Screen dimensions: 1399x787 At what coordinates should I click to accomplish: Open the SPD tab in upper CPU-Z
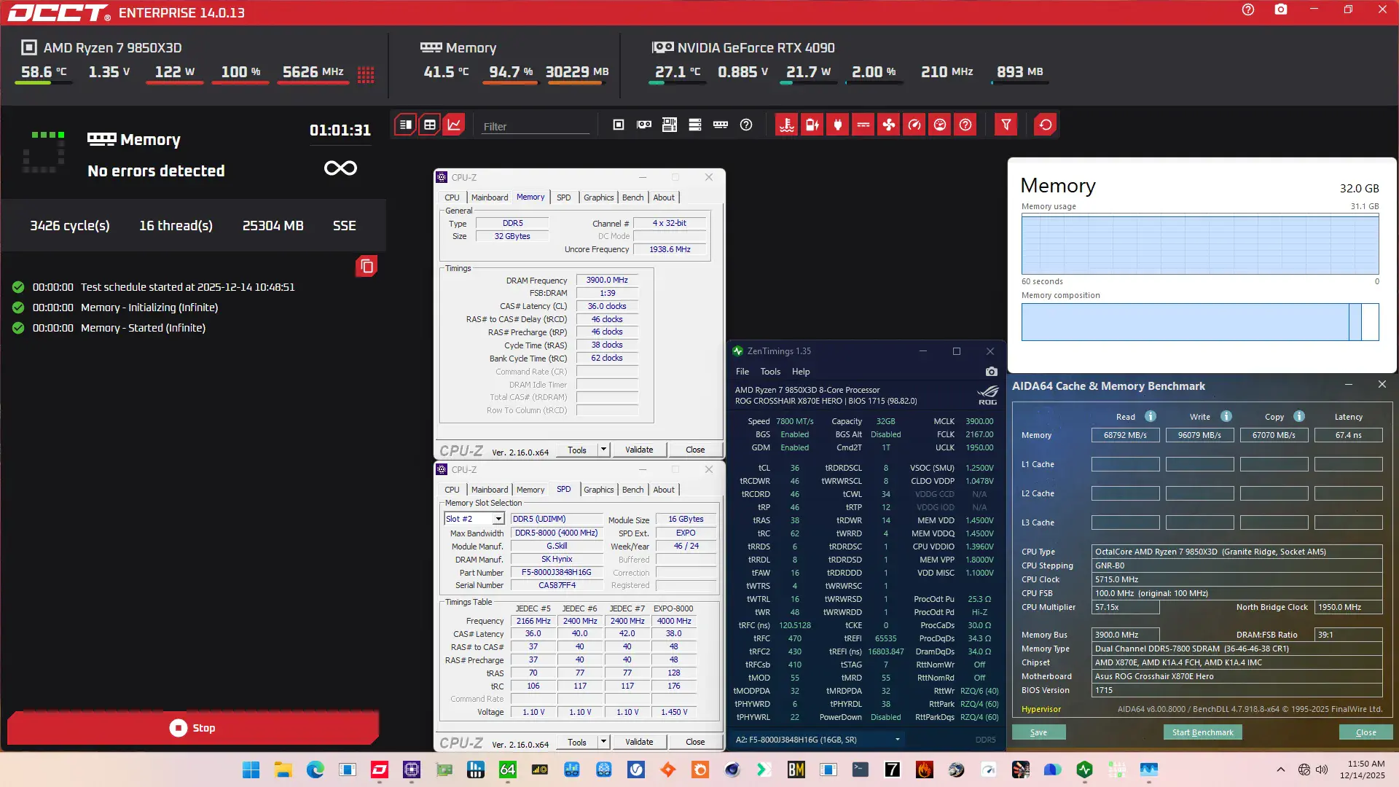(x=563, y=197)
